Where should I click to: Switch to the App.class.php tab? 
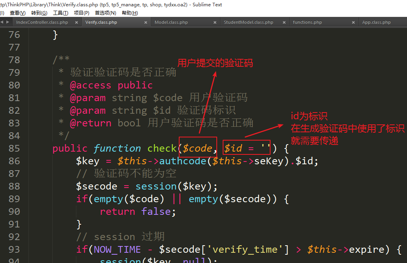tap(376, 23)
